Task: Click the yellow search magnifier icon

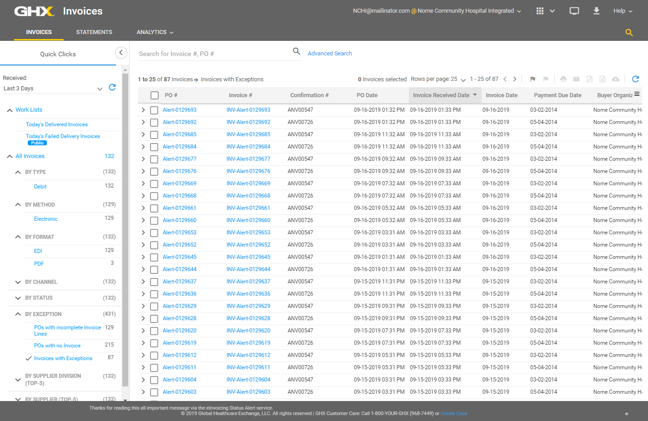Action: pyautogui.click(x=629, y=33)
